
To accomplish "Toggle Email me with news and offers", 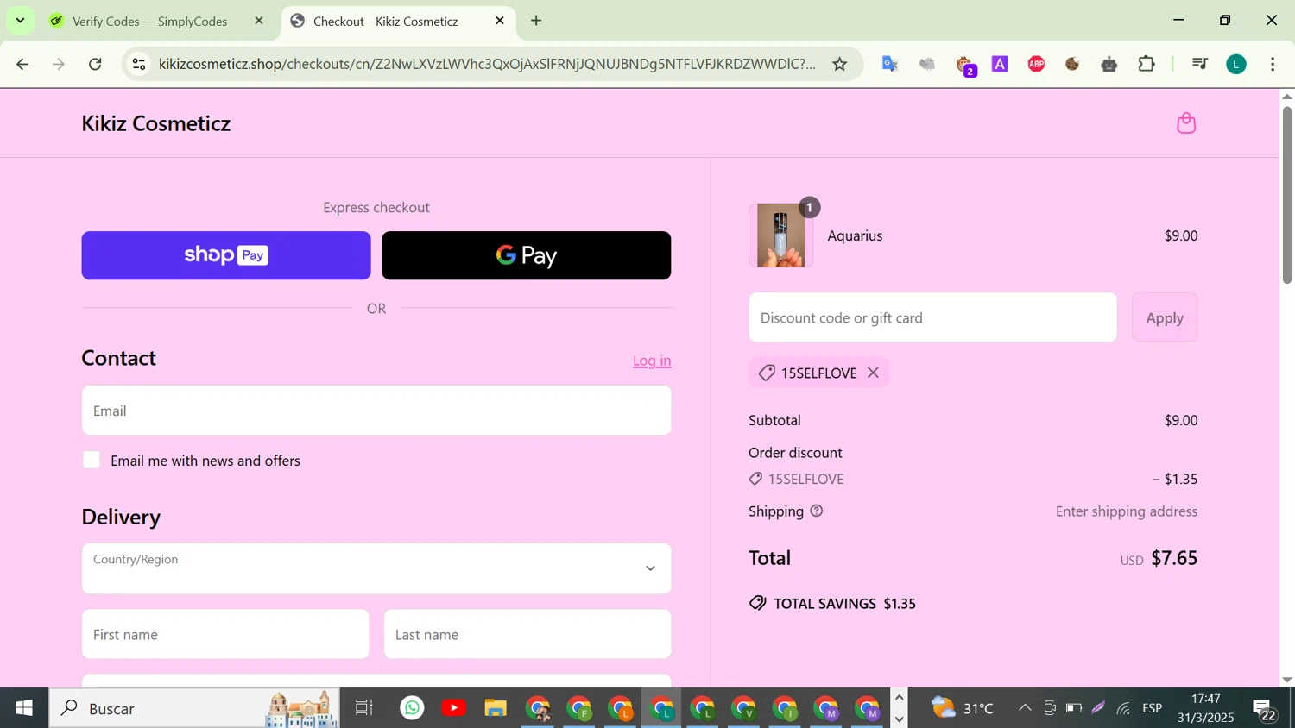I will [x=92, y=460].
